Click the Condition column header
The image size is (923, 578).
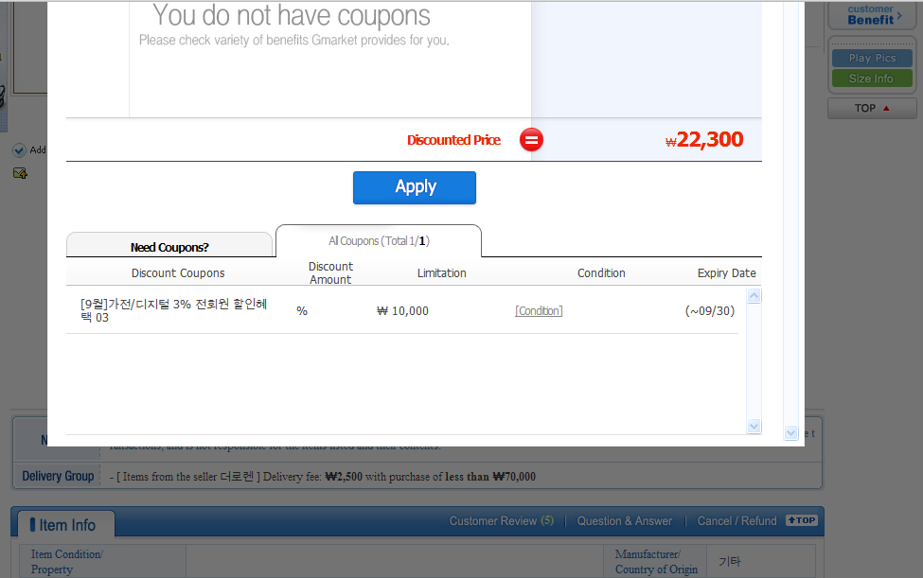click(x=601, y=273)
